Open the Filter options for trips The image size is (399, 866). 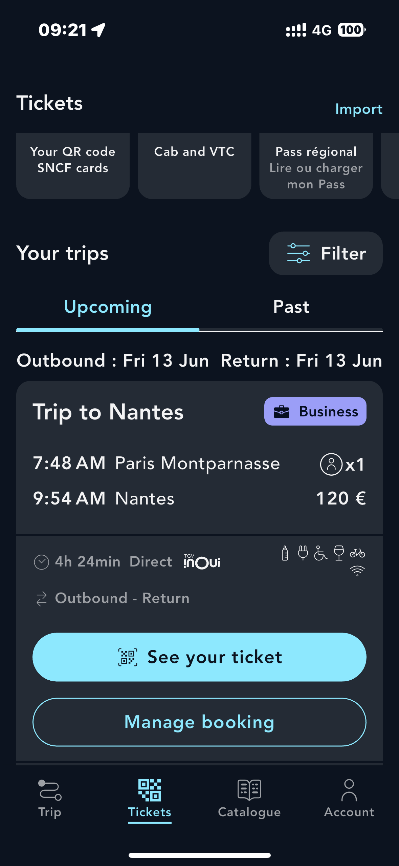(x=326, y=253)
